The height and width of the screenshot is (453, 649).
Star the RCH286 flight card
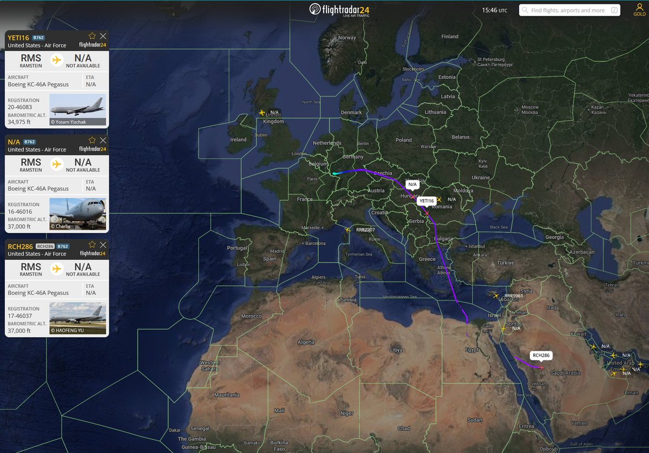coord(92,245)
